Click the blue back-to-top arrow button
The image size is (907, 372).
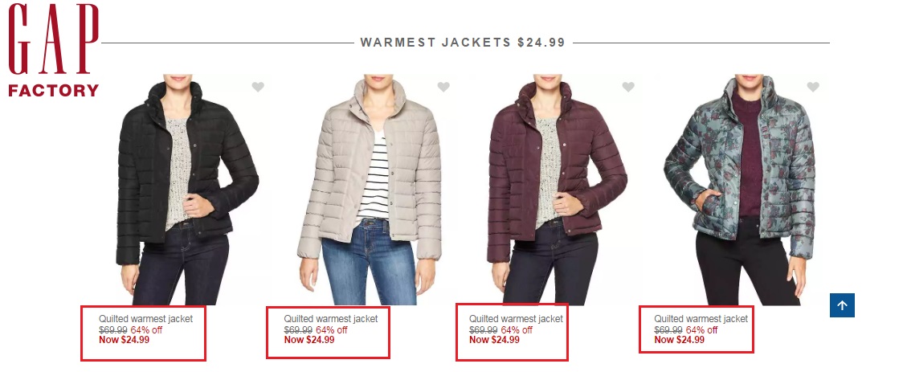[842, 305]
